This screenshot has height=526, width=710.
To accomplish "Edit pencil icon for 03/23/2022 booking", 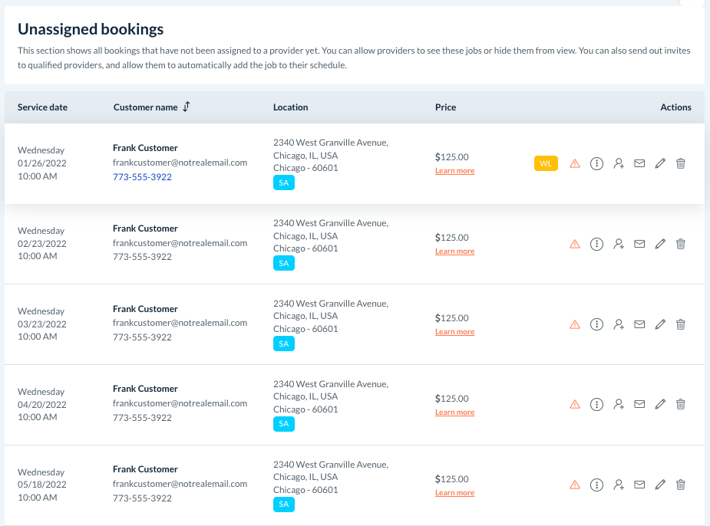I will [660, 324].
